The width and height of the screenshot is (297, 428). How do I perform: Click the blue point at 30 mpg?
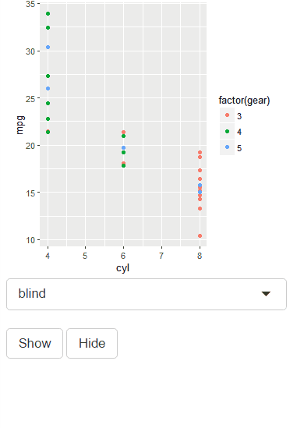click(48, 48)
